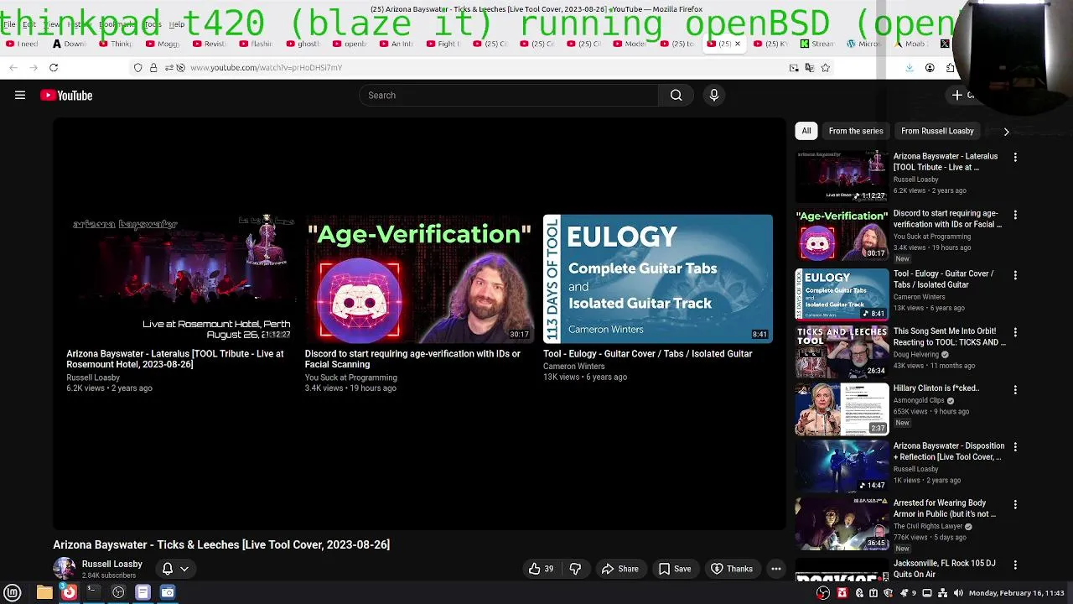This screenshot has height=604, width=1073.
Task: Open the Create plus button
Action: [962, 95]
